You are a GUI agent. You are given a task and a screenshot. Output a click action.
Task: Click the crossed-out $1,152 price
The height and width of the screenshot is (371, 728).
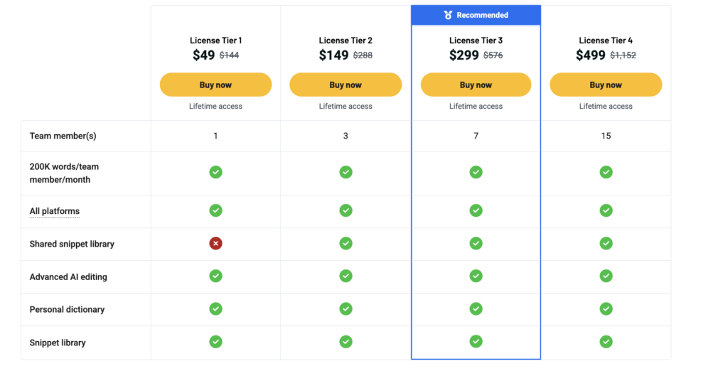coord(623,55)
